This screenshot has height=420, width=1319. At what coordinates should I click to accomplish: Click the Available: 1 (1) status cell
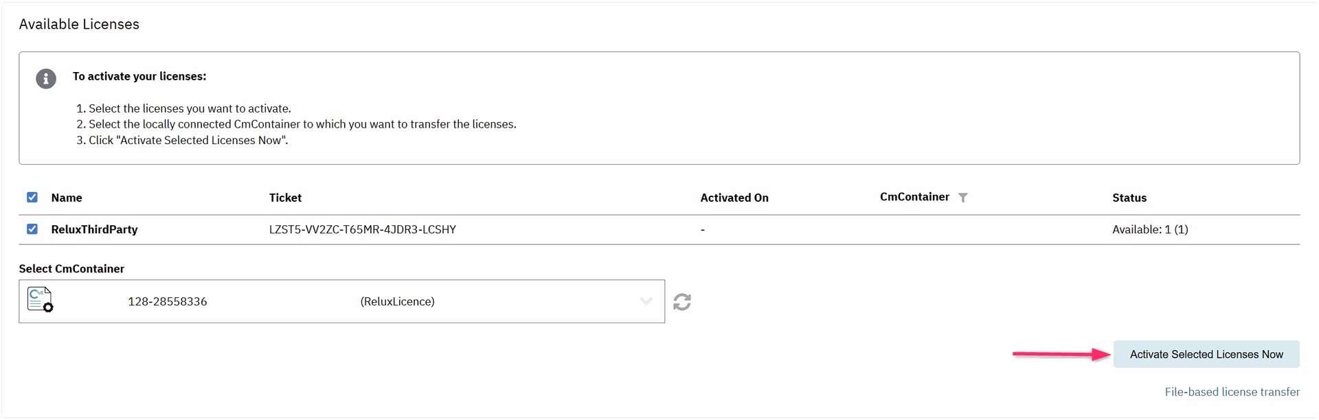point(1150,230)
